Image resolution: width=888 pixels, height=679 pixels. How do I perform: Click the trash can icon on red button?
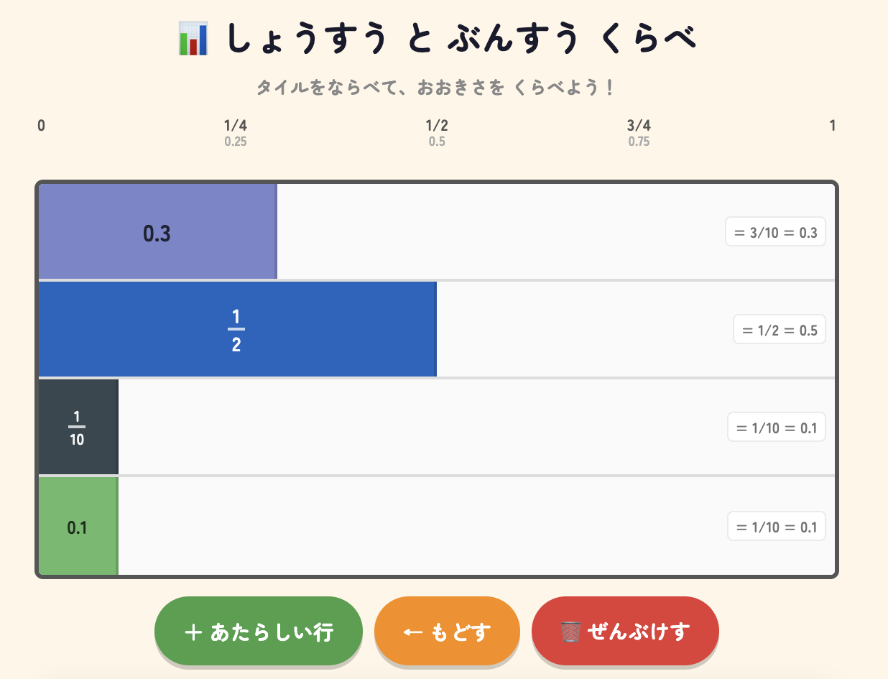570,632
